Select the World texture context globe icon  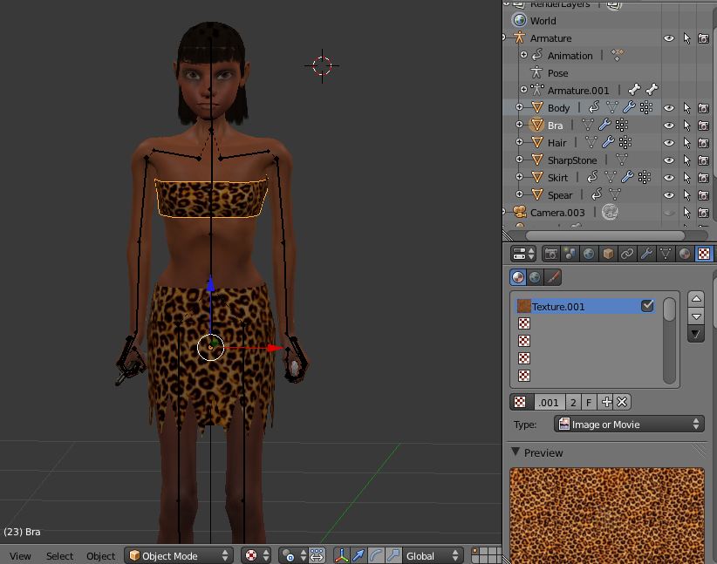pos(534,277)
